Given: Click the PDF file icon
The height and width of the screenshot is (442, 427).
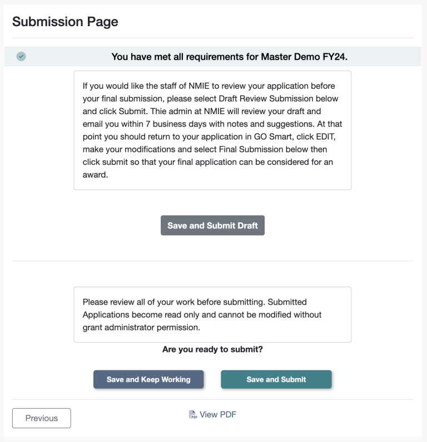Looking at the screenshot, I should pos(193,414).
